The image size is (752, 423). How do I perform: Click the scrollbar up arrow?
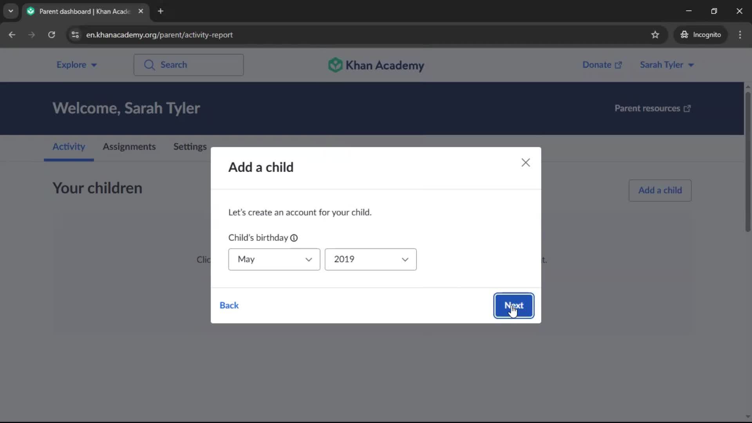[x=748, y=87]
